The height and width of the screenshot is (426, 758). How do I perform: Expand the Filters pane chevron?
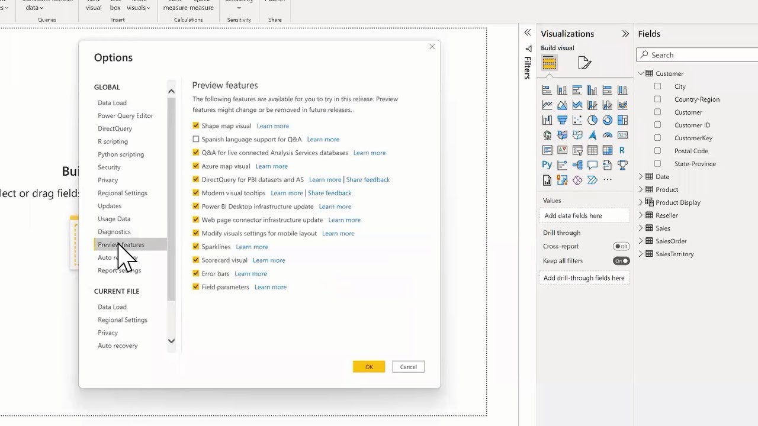528,33
